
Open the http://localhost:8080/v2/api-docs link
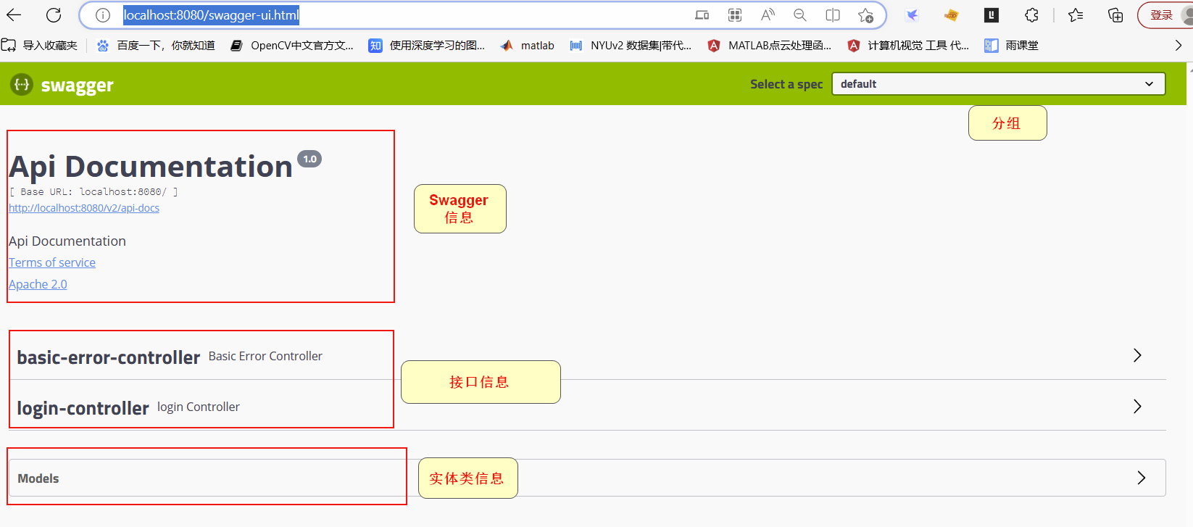tap(84, 208)
